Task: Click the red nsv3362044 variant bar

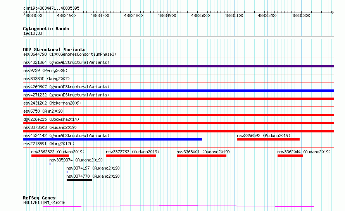Action: pos(290,156)
